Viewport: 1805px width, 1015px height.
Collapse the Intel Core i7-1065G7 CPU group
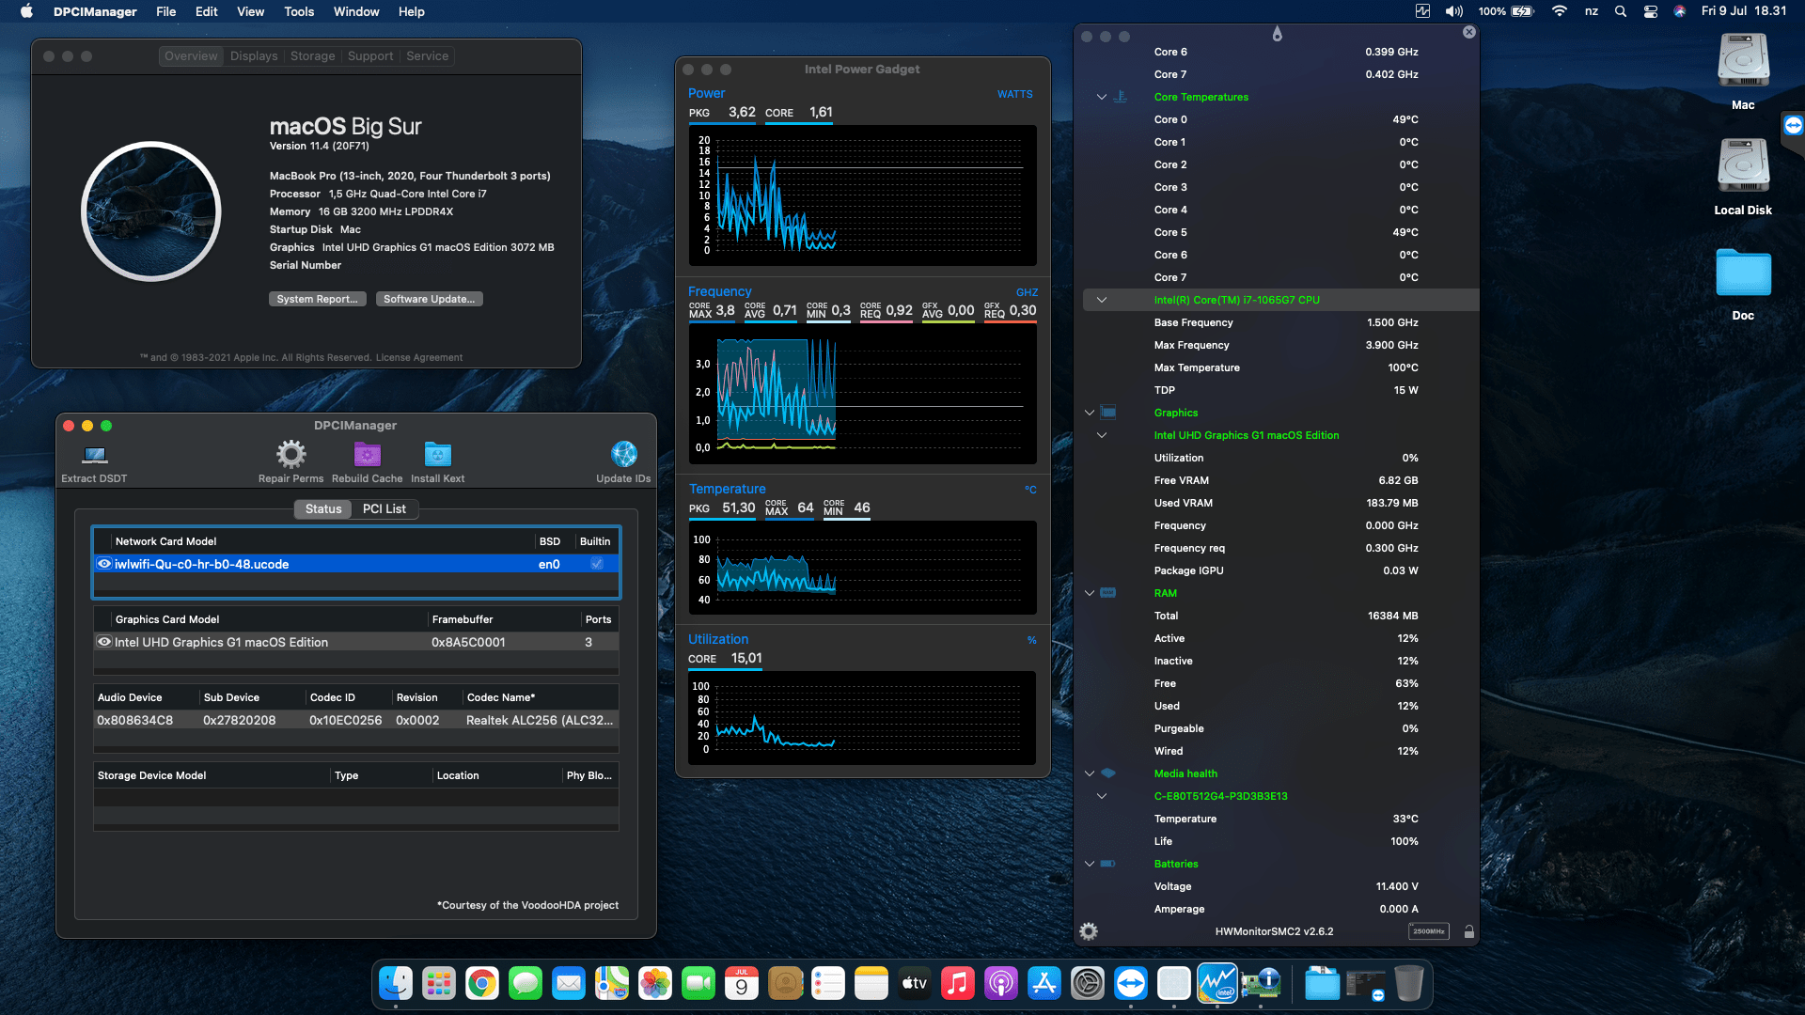(x=1102, y=300)
